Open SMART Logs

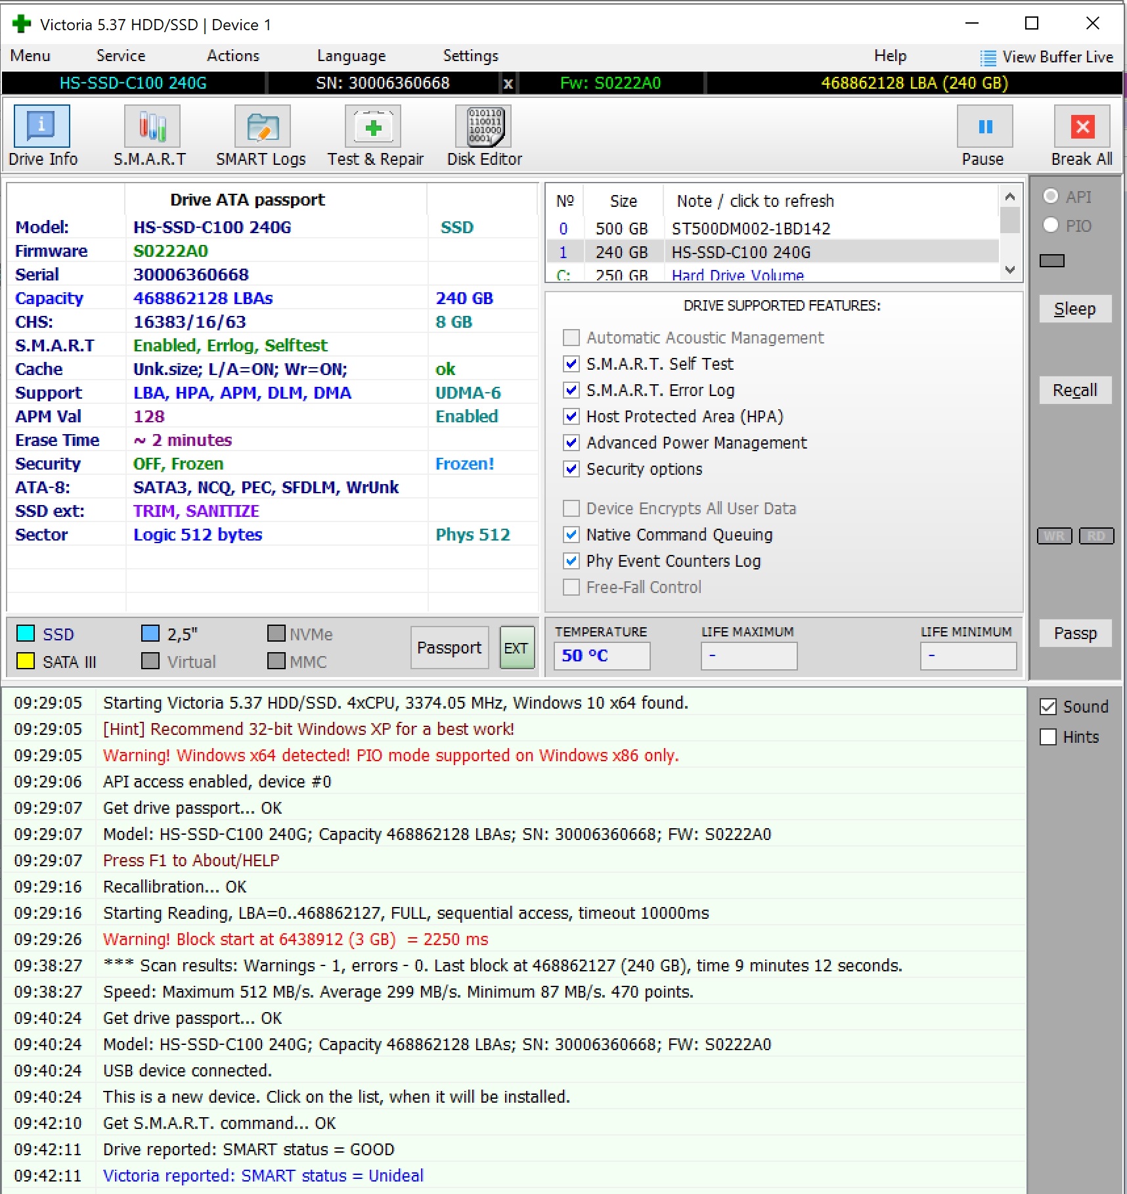point(262,126)
